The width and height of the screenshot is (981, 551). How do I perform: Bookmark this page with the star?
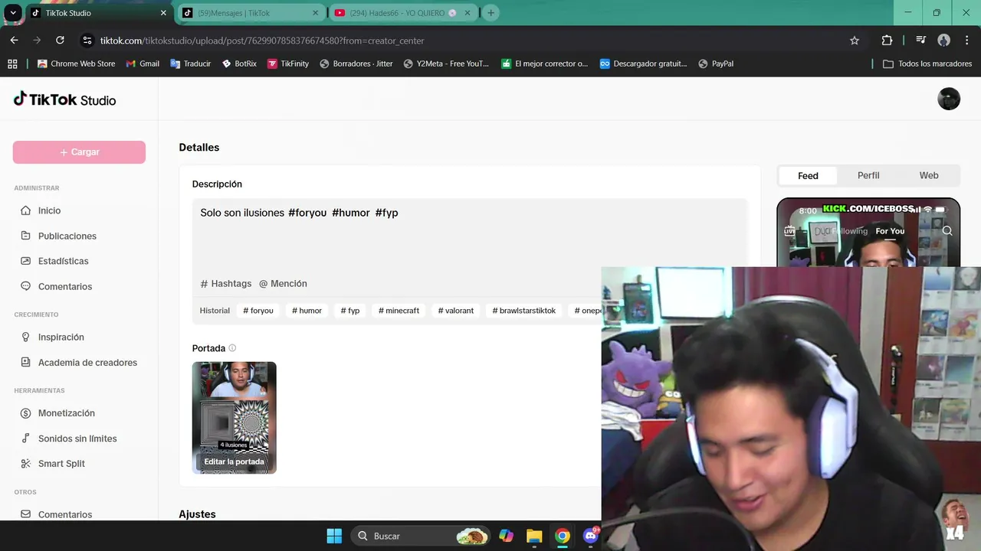(855, 40)
